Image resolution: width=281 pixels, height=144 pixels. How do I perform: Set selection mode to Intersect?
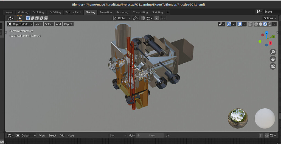[46, 18]
